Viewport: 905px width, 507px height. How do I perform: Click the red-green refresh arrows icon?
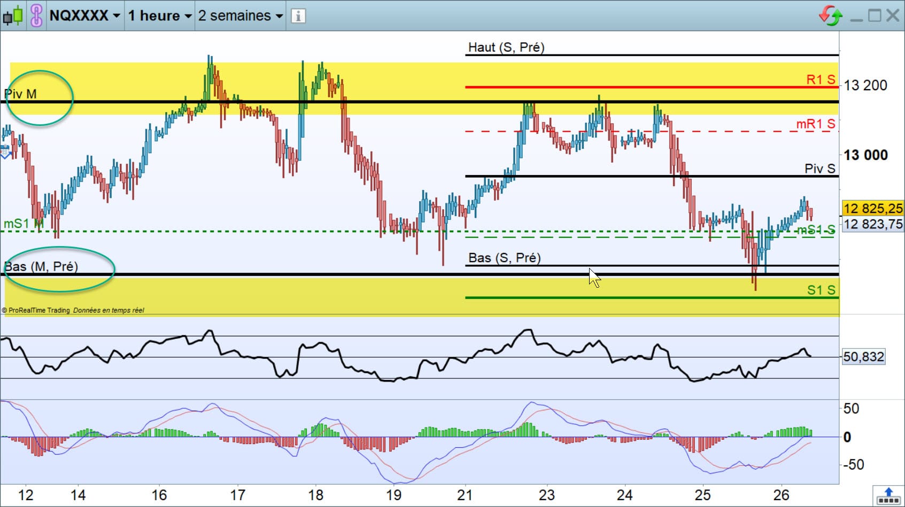(x=831, y=15)
